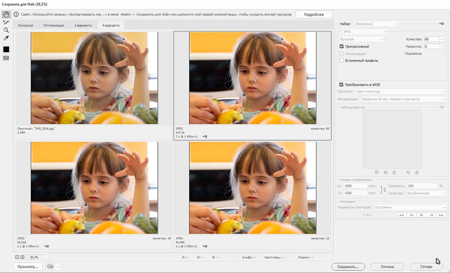This screenshot has height=273, width=451.
Task: Click the Сохранить... button
Action: (x=348, y=267)
